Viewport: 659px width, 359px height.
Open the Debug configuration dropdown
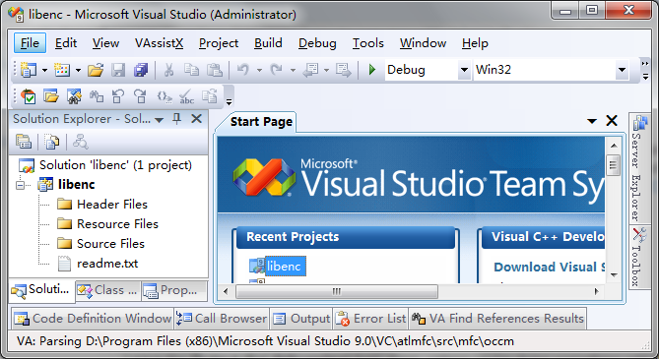pyautogui.click(x=464, y=70)
